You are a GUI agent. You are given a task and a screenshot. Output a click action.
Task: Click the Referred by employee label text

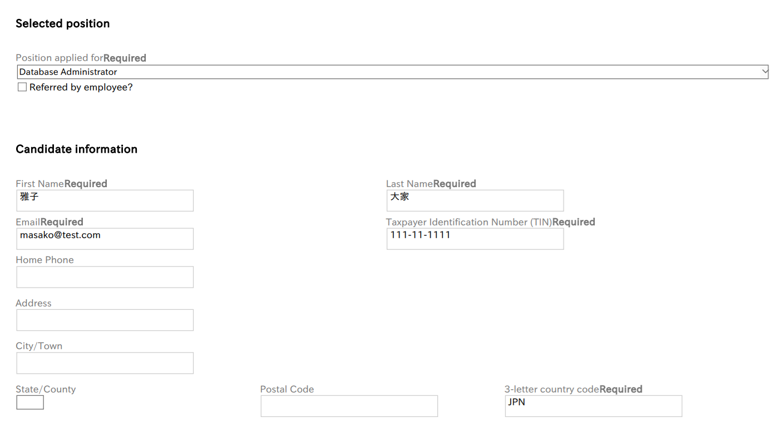pyautogui.click(x=80, y=87)
